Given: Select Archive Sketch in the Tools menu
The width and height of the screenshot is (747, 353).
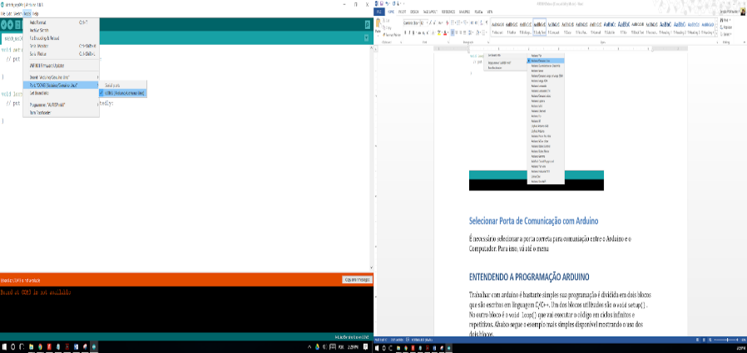Looking at the screenshot, I should (61, 30).
